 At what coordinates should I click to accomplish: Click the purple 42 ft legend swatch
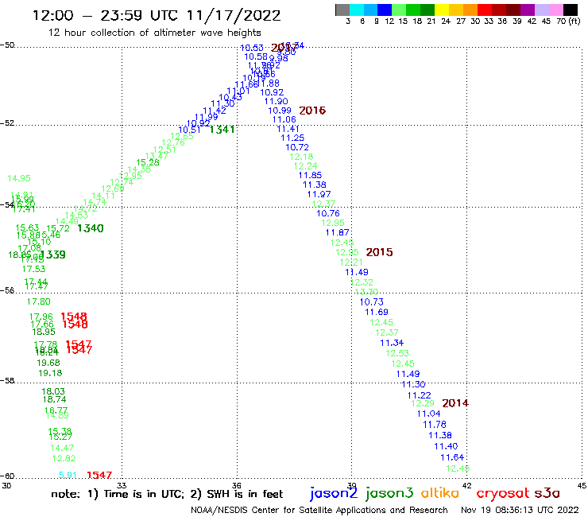(x=528, y=10)
